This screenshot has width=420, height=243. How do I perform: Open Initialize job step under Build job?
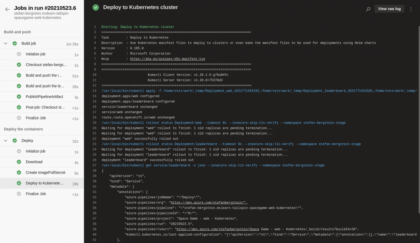(x=42, y=54)
